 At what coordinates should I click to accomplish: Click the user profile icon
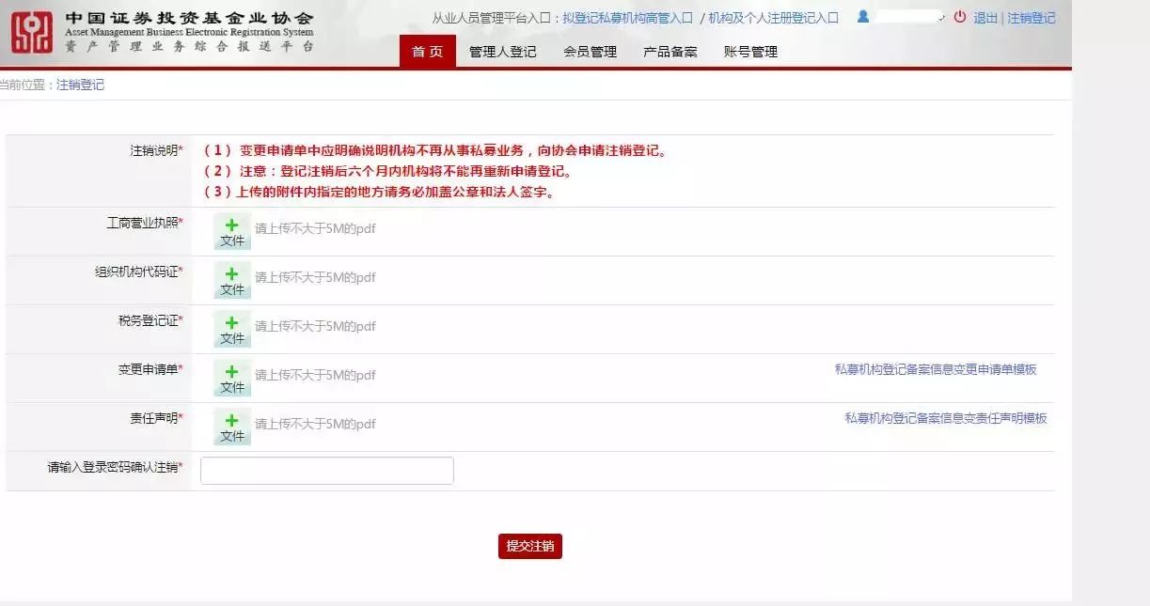click(863, 17)
